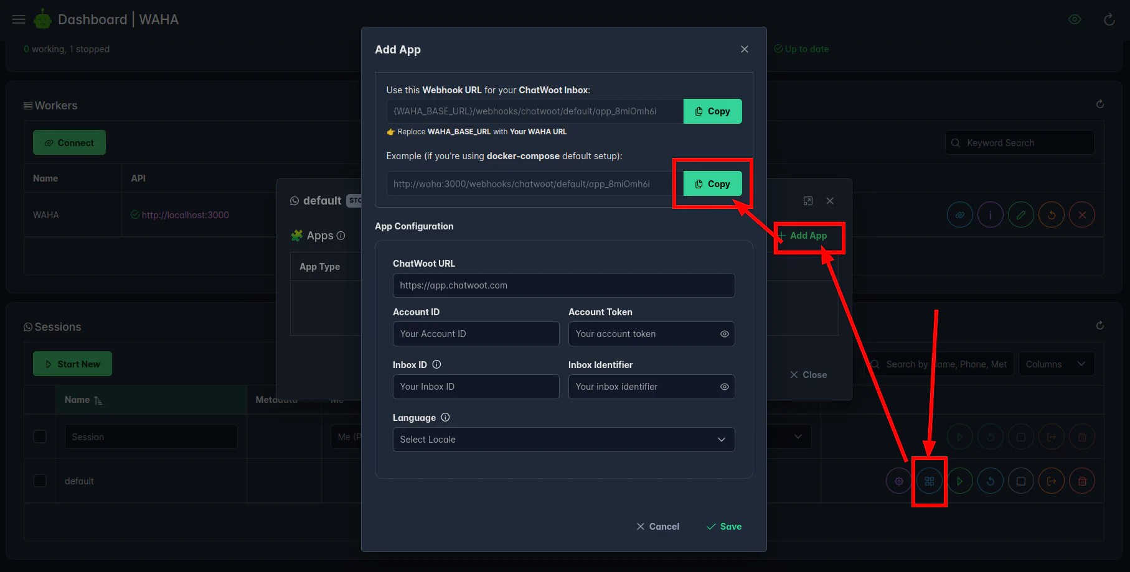The image size is (1130, 572).
Task: Open the hamburger navigation menu
Action: click(19, 19)
